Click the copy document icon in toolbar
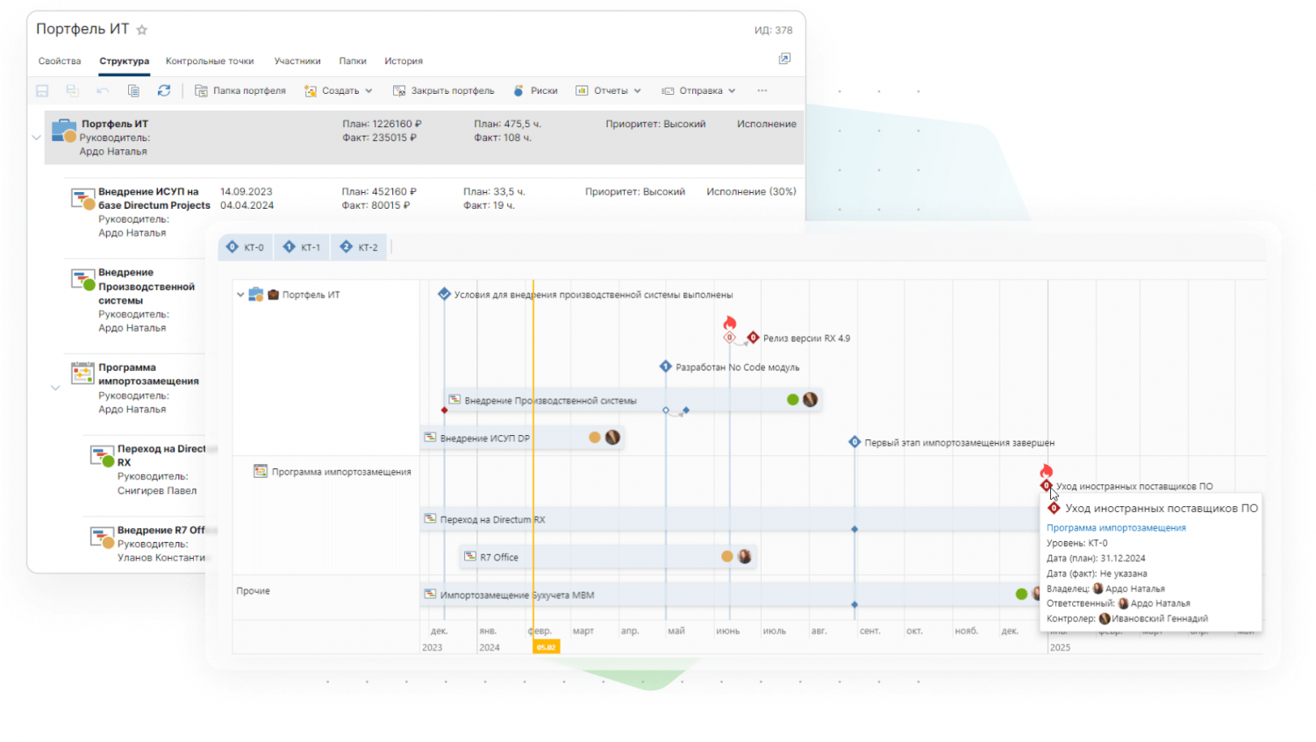Image resolution: width=1316 pixels, height=742 pixels. pos(133,90)
